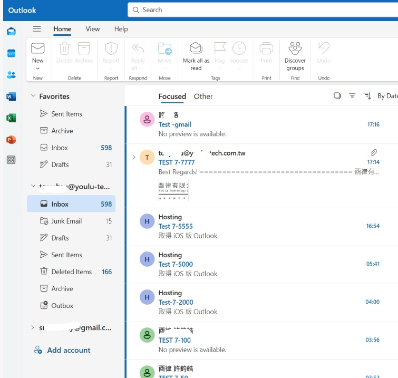Click the Discover groups icon

(295, 48)
